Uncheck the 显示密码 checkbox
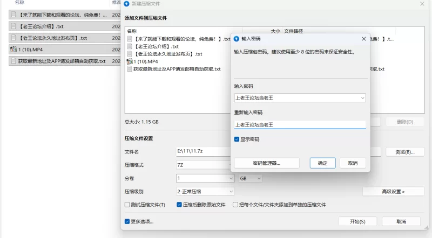 [x=237, y=139]
